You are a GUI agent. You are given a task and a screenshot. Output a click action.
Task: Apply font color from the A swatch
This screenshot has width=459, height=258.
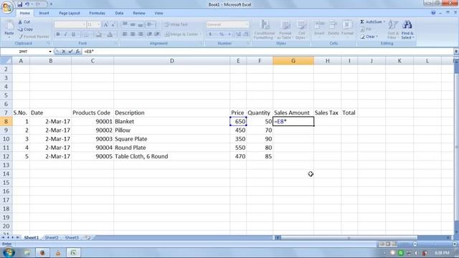110,34
